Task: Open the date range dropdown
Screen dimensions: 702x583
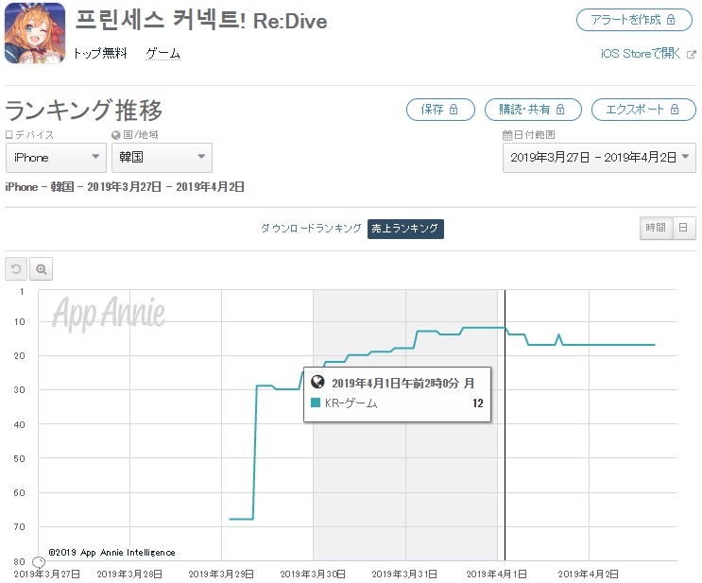Action: (x=599, y=158)
